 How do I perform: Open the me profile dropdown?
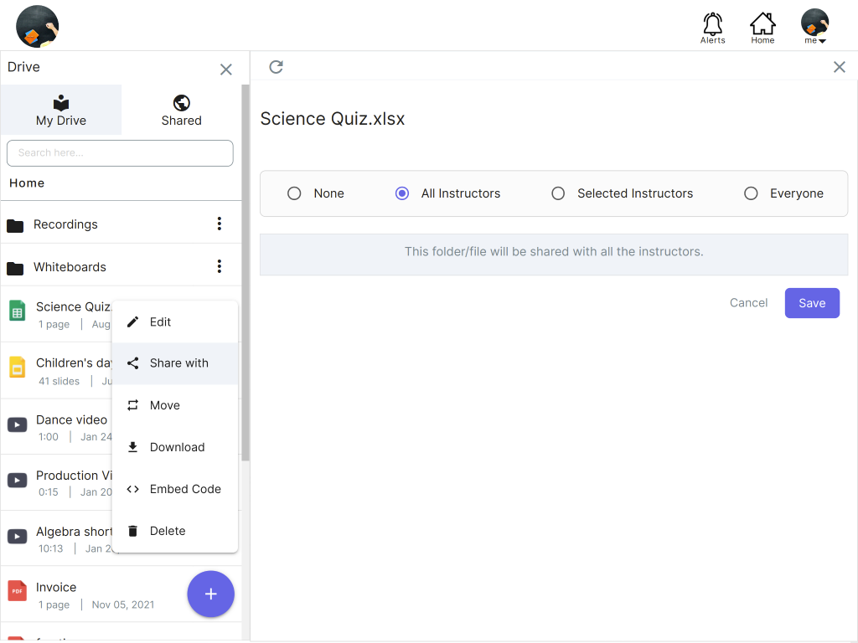click(x=814, y=27)
